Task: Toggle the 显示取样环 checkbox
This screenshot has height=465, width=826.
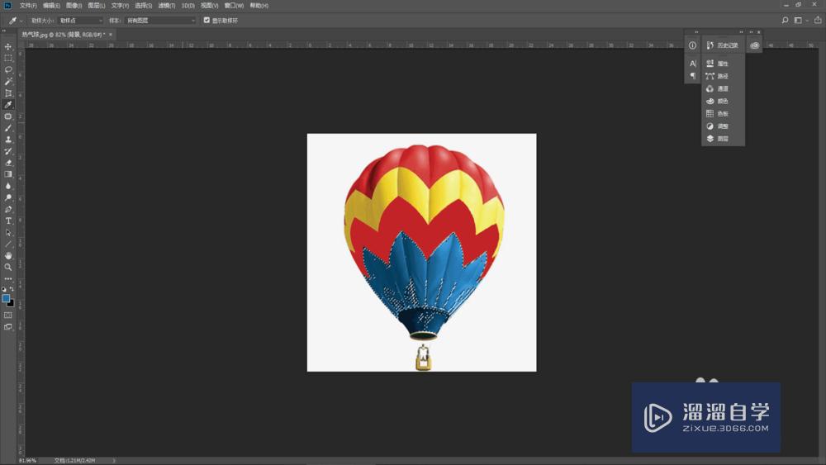Action: point(206,20)
